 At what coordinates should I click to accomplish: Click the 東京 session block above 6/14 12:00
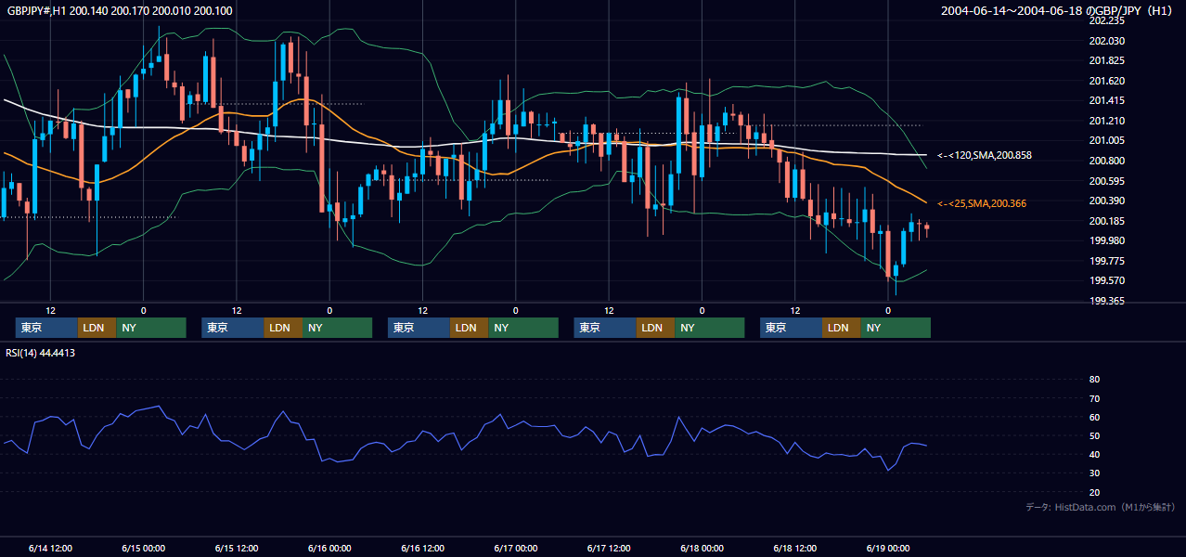[46, 328]
